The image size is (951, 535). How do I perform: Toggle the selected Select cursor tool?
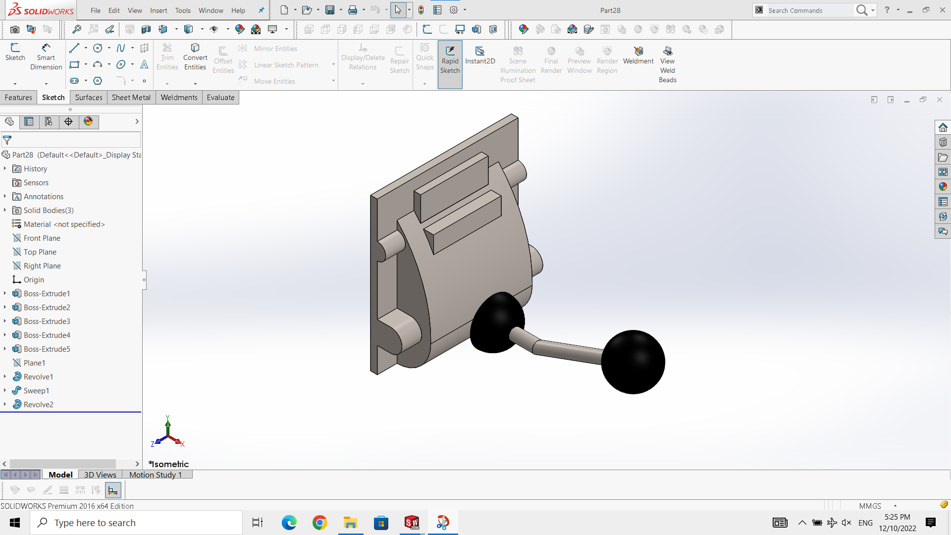(x=398, y=10)
